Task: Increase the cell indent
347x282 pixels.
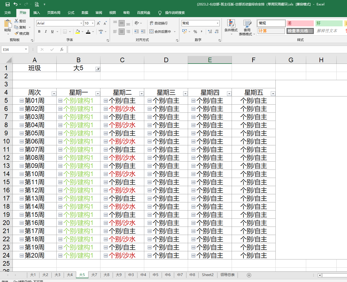Action: coord(143,32)
